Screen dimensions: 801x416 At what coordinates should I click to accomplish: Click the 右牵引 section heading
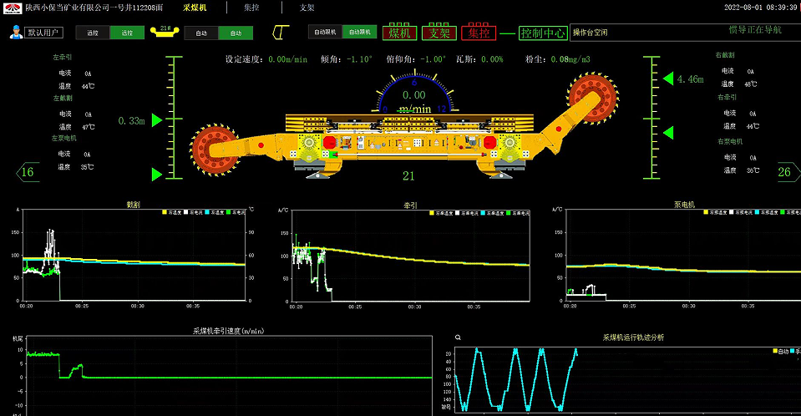point(727,97)
